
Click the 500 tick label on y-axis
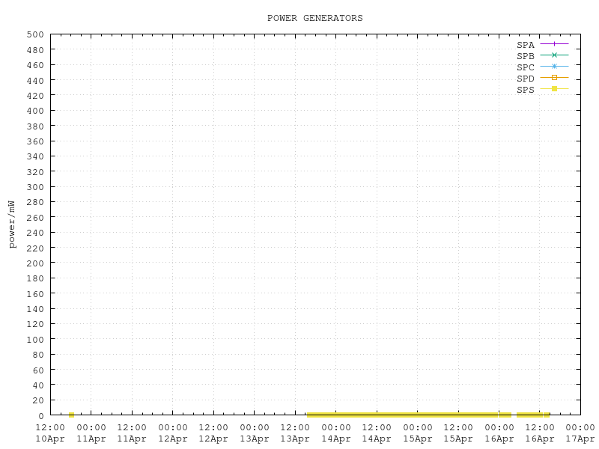[35, 34]
